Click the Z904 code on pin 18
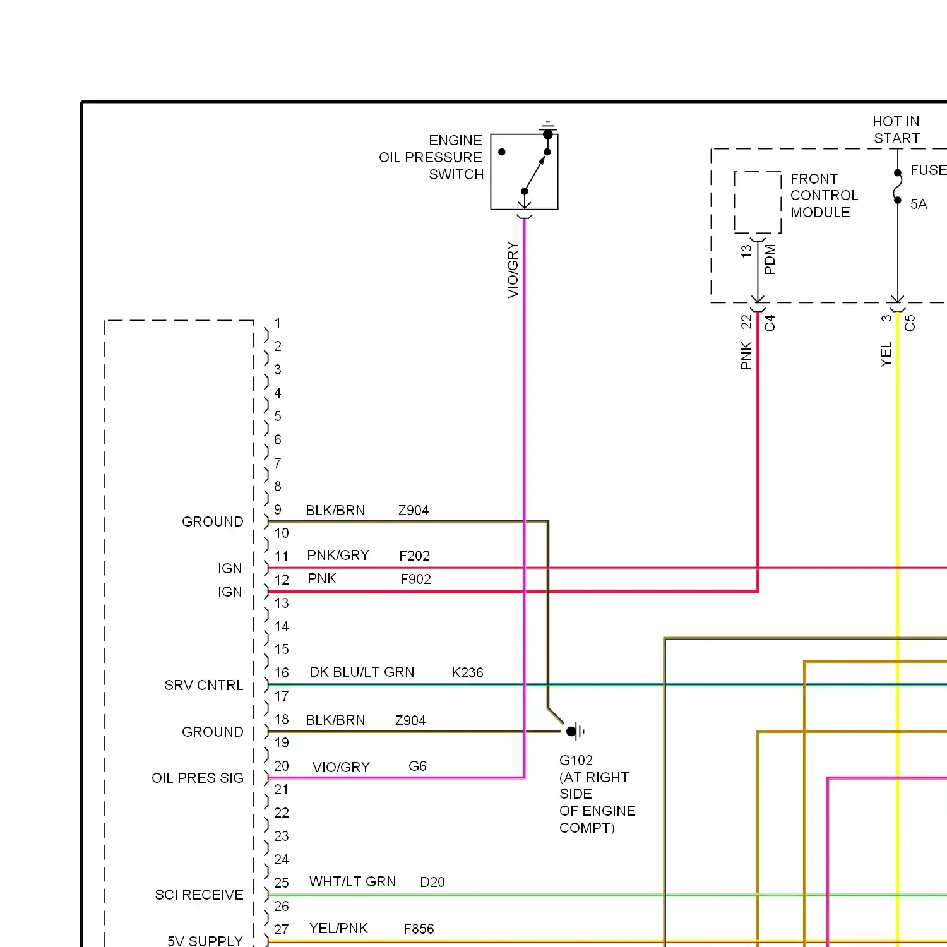 [x=410, y=720]
